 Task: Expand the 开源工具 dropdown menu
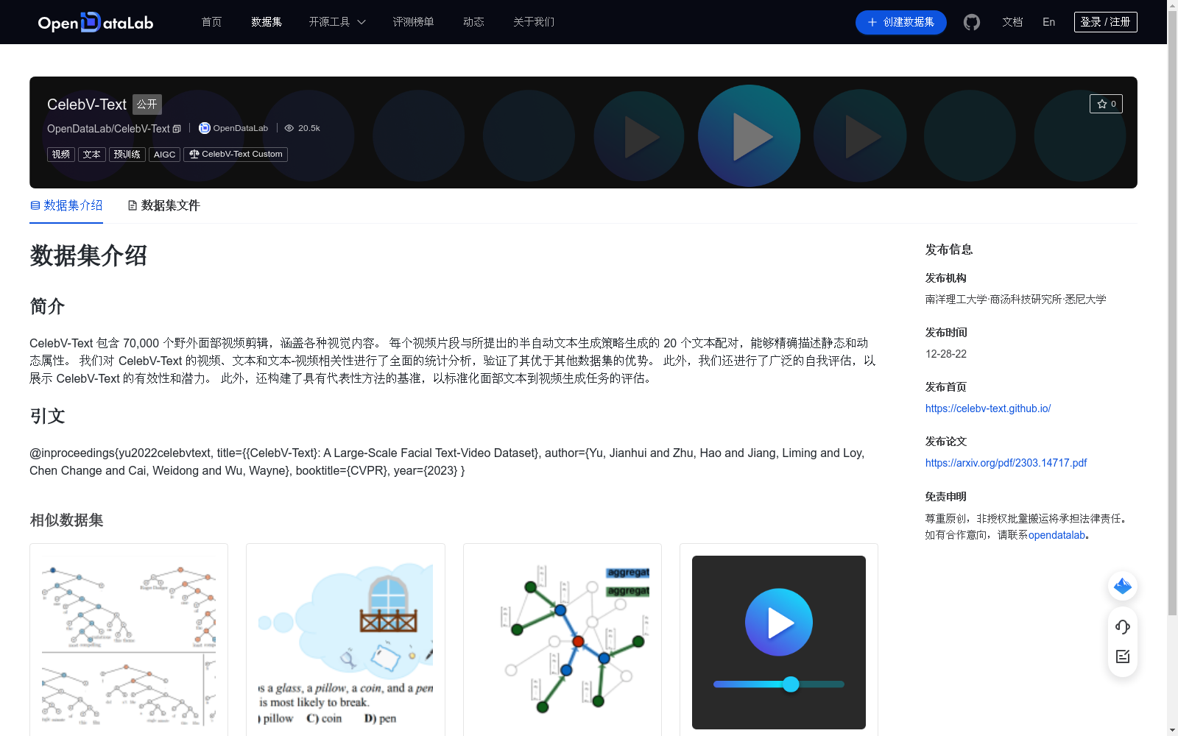coord(337,22)
